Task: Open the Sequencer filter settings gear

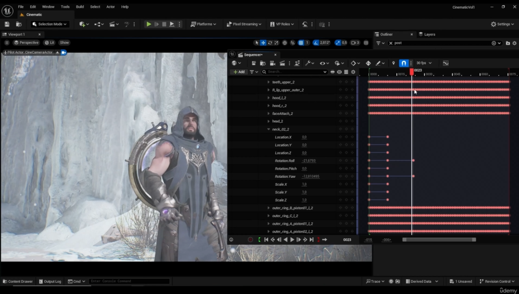Action: coord(353,72)
